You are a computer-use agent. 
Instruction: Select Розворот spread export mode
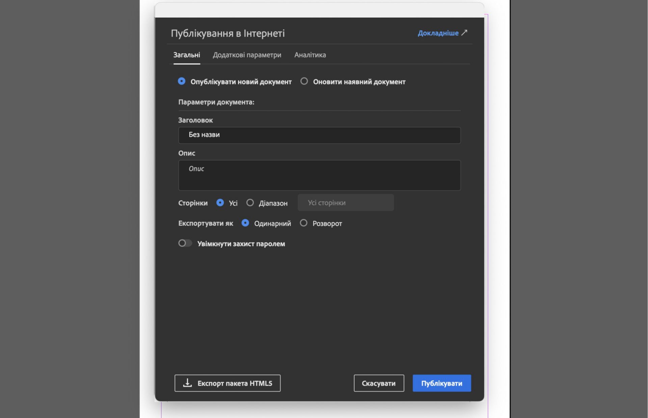pos(304,223)
